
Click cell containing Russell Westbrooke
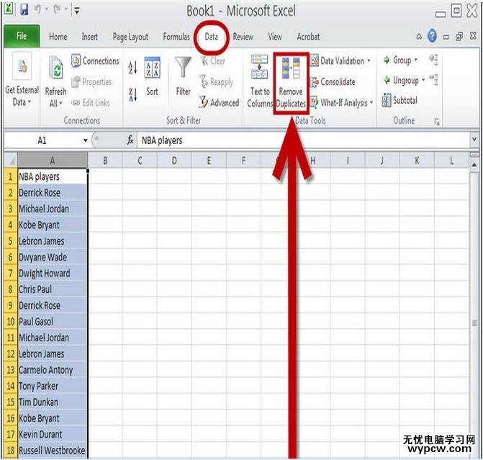[53, 451]
